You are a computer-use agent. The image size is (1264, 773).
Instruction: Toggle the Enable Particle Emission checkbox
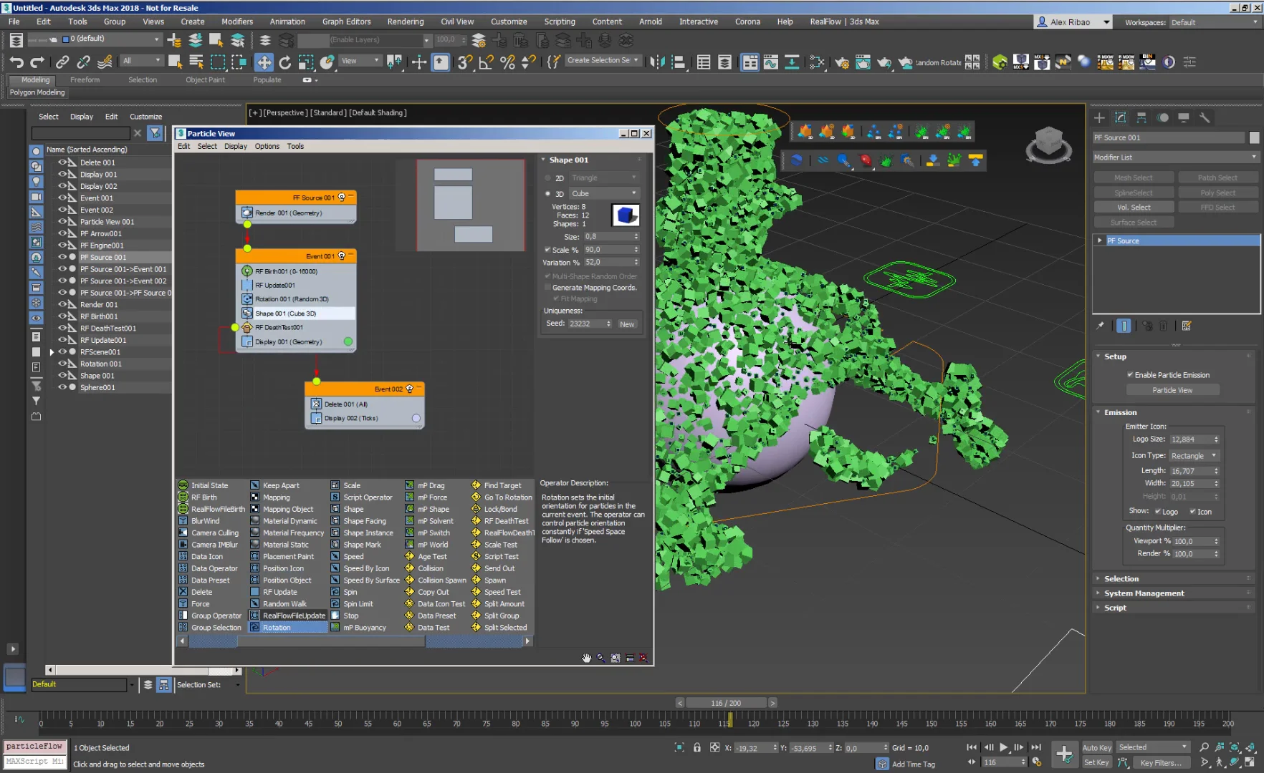point(1130,375)
